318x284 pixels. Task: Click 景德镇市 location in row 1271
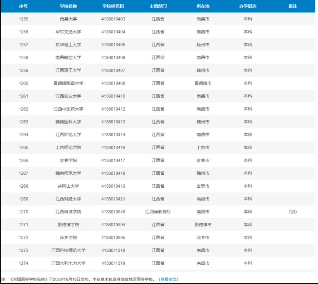tap(203, 225)
